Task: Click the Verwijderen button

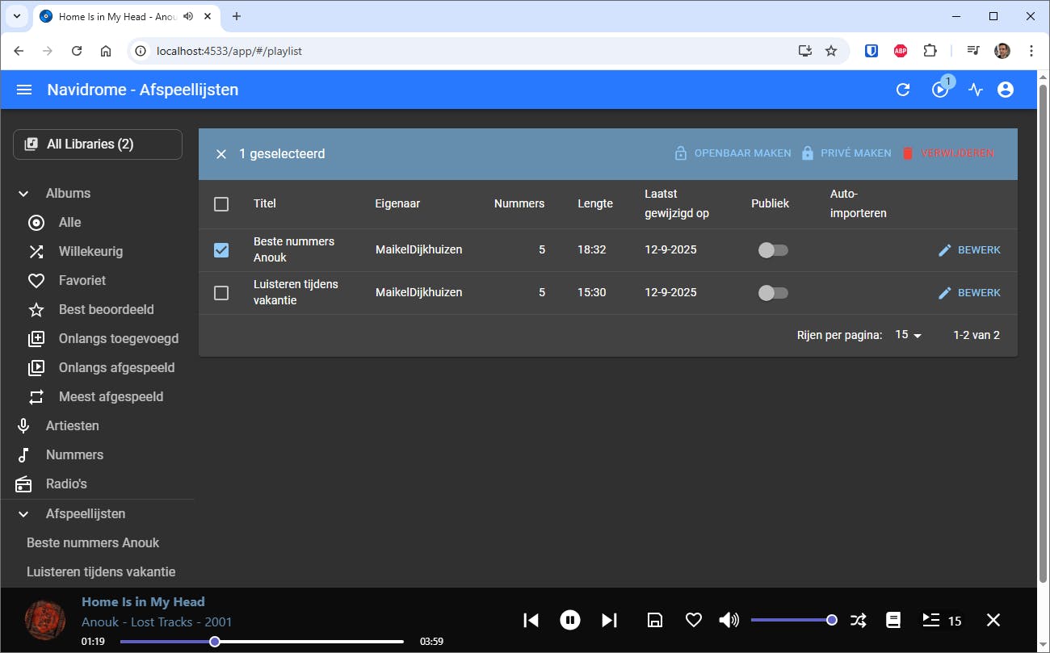Action: pos(948,153)
